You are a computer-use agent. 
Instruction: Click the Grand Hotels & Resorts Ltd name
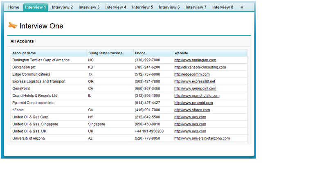pos(35,96)
